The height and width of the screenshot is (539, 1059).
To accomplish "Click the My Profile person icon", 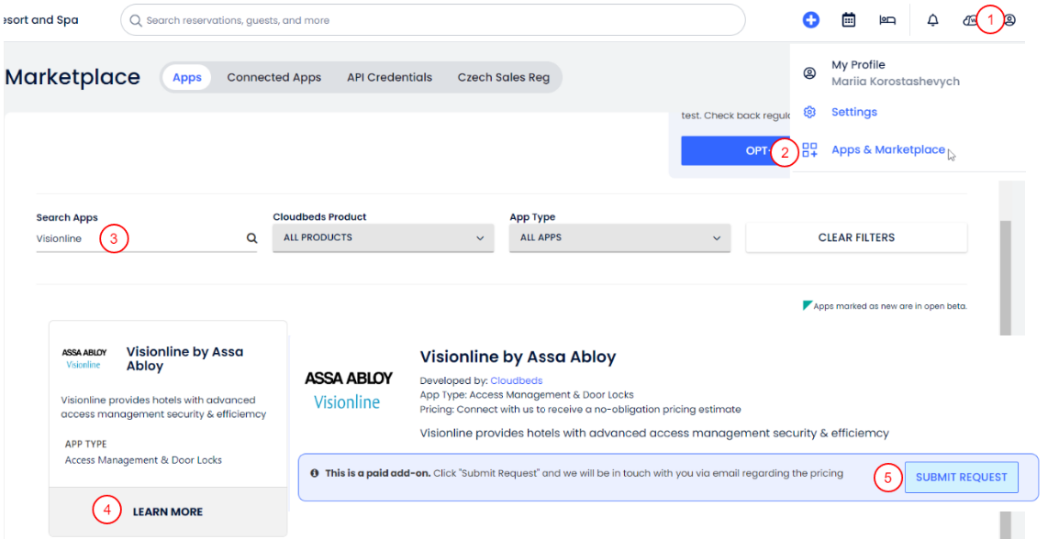I will 809,72.
